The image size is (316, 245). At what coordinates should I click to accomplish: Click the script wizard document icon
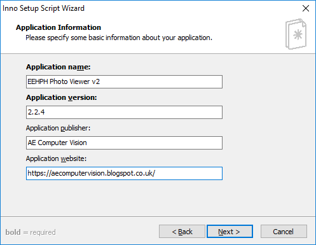tap(296, 34)
